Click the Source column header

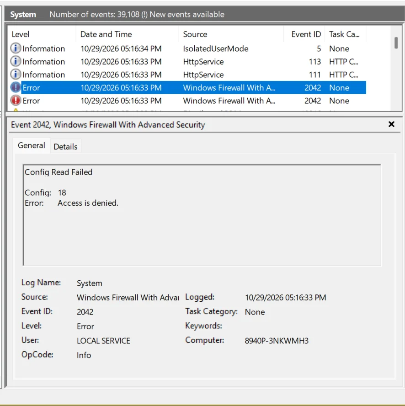click(x=231, y=34)
